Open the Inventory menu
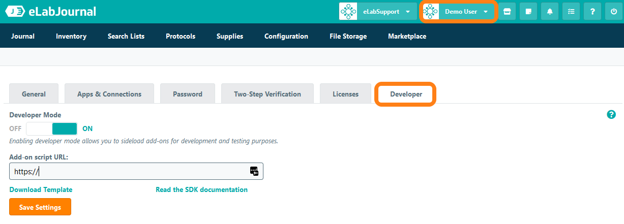624x224 pixels. (71, 36)
